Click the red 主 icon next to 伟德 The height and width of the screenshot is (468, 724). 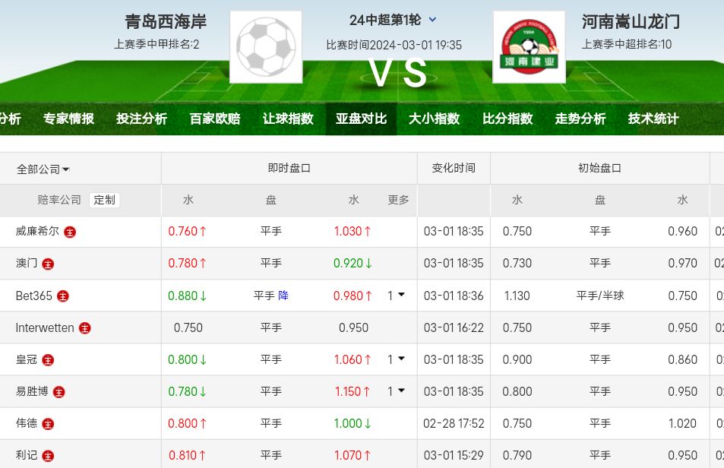coord(49,424)
